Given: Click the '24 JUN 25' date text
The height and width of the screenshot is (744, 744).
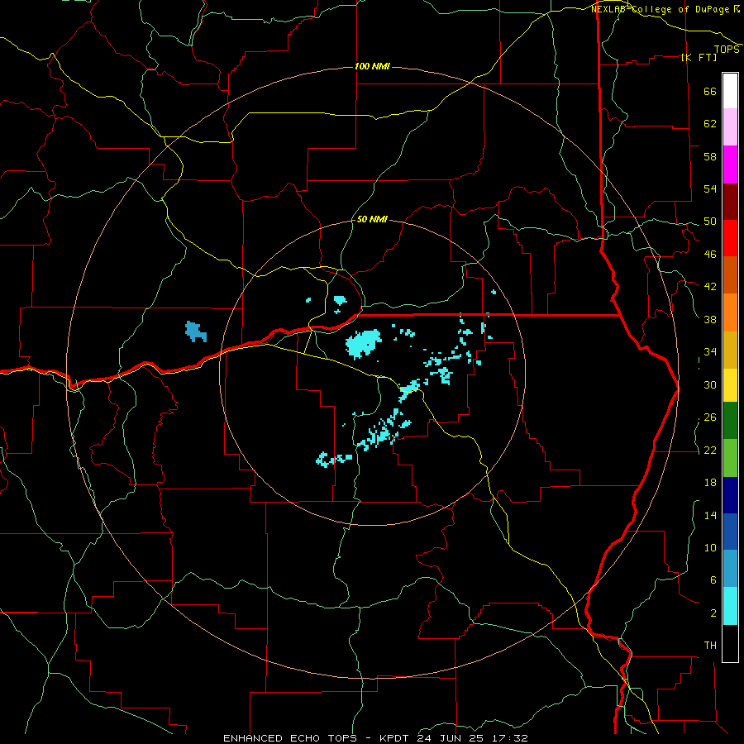Looking at the screenshot, I should 451,738.
